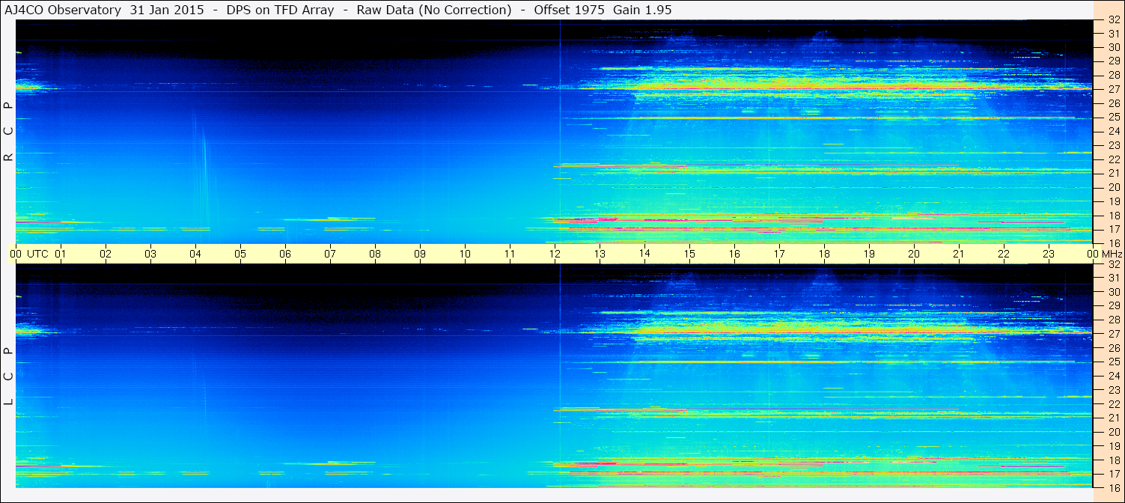Image resolution: width=1125 pixels, height=503 pixels.
Task: Click the 12 hour mark on UTC axis
Action: pos(555,254)
